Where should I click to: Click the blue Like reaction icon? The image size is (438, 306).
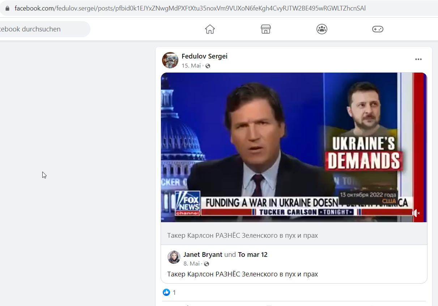(166, 292)
